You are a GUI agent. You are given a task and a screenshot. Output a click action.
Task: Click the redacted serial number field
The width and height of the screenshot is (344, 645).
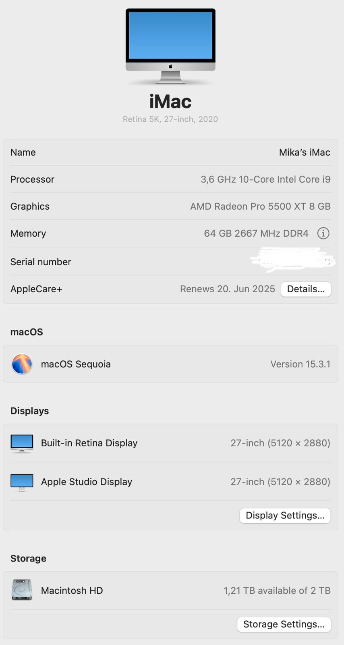pyautogui.click(x=292, y=260)
